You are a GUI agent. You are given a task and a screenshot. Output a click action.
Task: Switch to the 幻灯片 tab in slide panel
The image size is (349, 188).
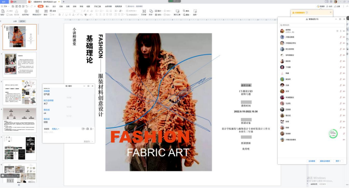22,21
